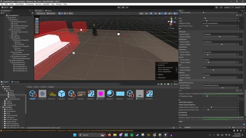Viewport: 246px width, 138px height.
Task: Toggle scene audio mute icon
Action: click(155, 13)
